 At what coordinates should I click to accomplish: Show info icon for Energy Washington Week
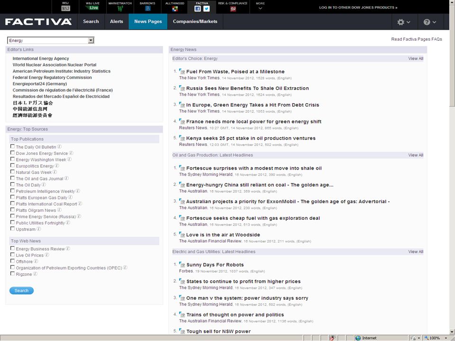(69, 160)
